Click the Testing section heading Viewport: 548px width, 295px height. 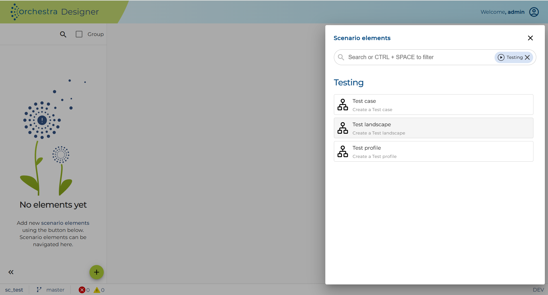click(x=349, y=83)
